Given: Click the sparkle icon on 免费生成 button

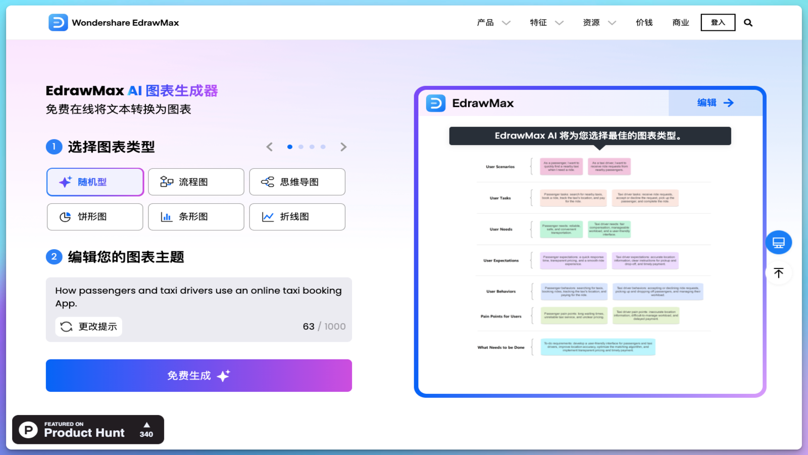Looking at the screenshot, I should point(223,376).
